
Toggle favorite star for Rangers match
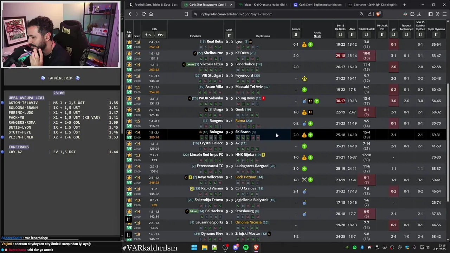click(129, 121)
